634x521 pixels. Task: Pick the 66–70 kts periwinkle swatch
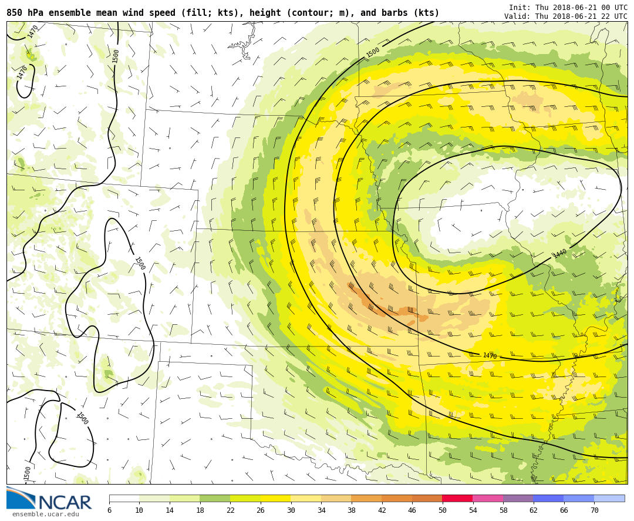pyautogui.click(x=579, y=498)
